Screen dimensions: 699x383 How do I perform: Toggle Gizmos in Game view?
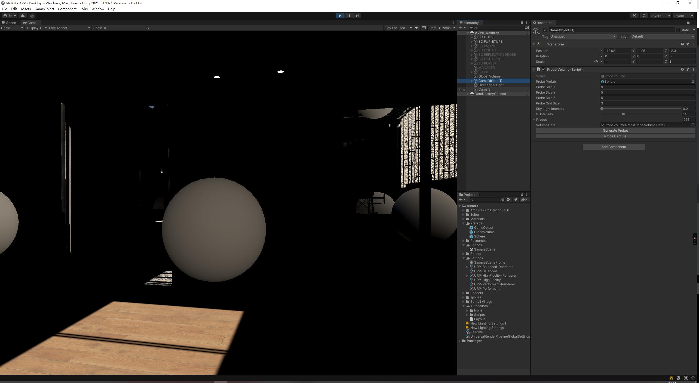coord(445,28)
